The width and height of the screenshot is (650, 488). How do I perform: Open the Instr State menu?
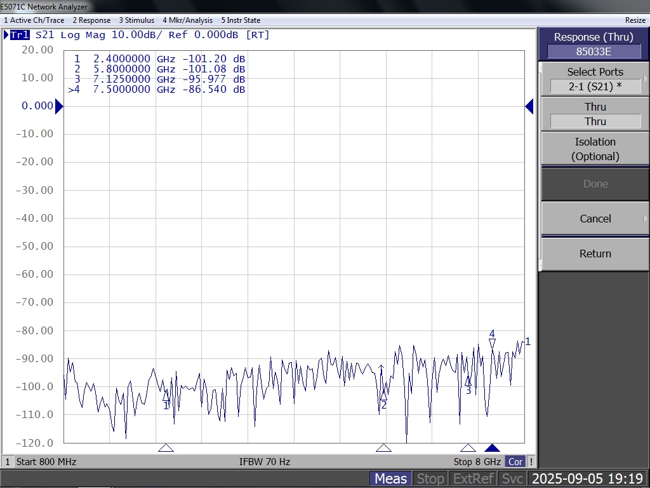coord(241,20)
